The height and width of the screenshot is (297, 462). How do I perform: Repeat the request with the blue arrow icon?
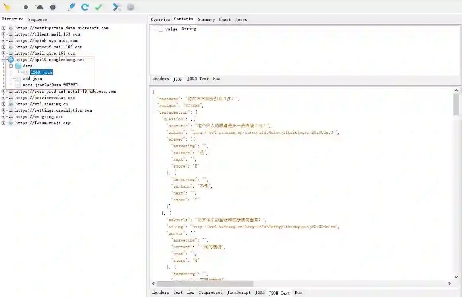tap(85, 7)
